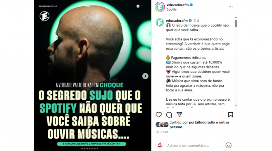Screen dimensions: 272x151
Task: Share post using paper plane icon
Action: (x=179, y=115)
